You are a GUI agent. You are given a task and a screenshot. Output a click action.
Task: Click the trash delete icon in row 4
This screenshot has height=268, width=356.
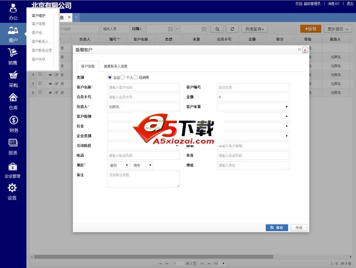point(62,75)
